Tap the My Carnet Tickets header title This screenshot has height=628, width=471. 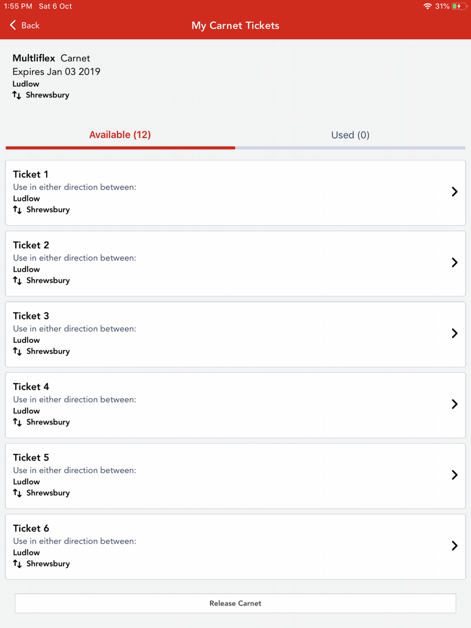pyautogui.click(x=235, y=25)
